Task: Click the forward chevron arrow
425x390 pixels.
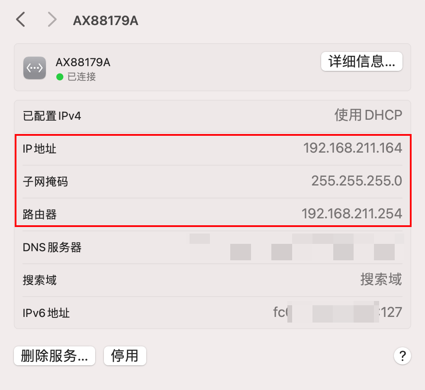Action: (52, 20)
